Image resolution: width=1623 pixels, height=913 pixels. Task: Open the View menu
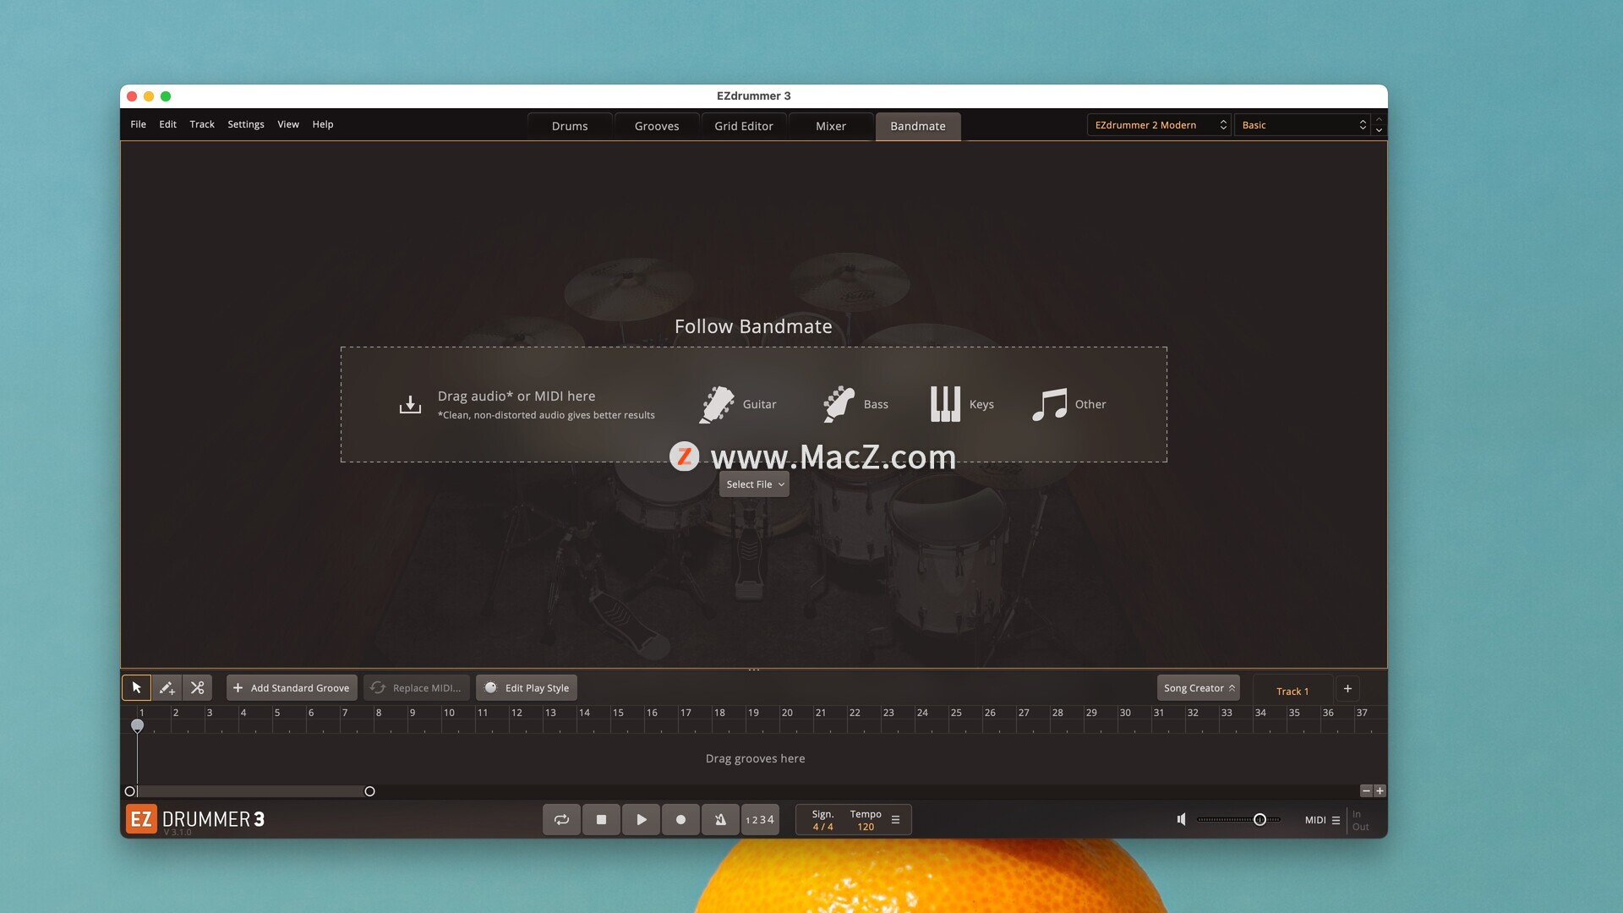288,124
